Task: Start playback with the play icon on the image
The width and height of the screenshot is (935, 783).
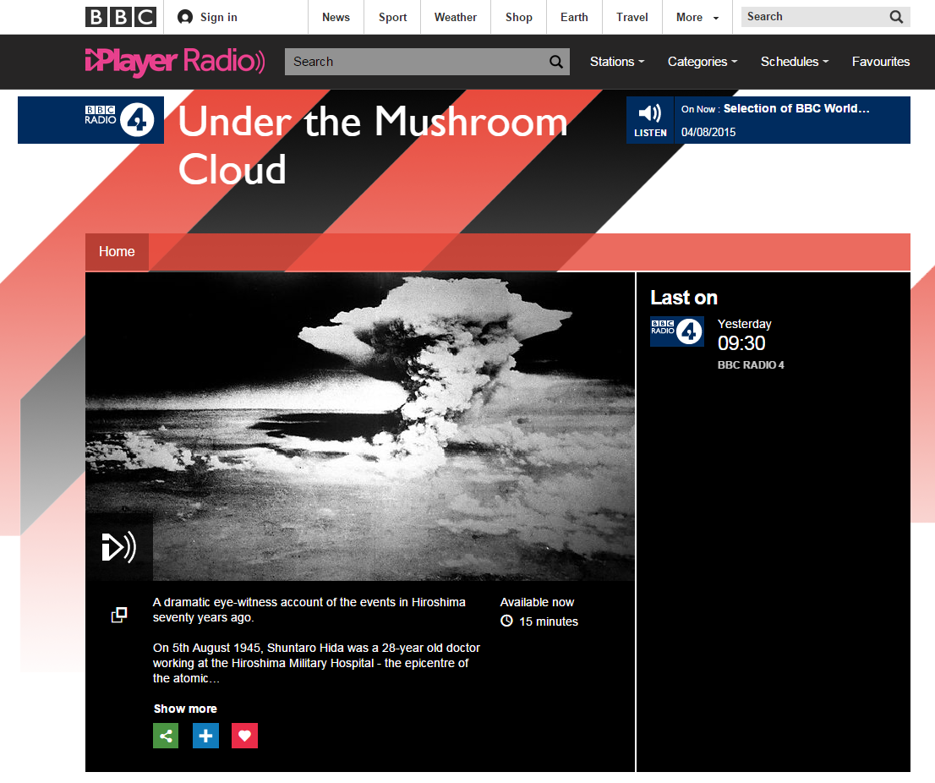Action: click(x=118, y=547)
